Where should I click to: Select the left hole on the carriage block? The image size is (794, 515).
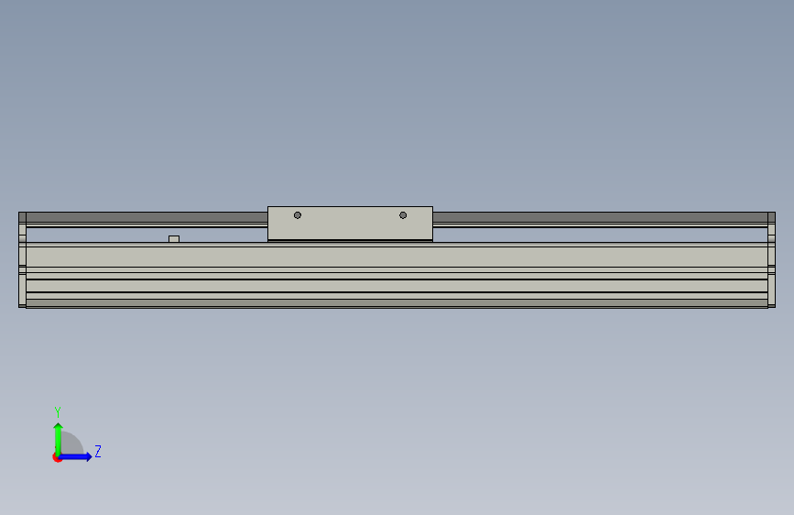pos(298,215)
